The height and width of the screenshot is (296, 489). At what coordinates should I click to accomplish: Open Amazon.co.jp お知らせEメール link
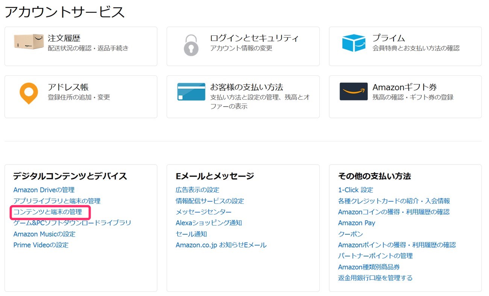(221, 245)
